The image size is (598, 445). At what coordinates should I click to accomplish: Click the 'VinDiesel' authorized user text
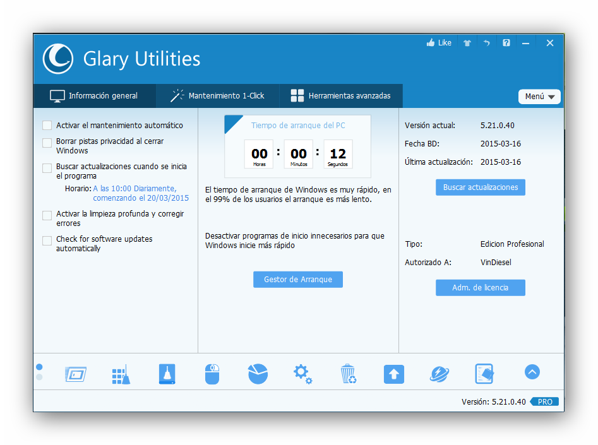496,263
